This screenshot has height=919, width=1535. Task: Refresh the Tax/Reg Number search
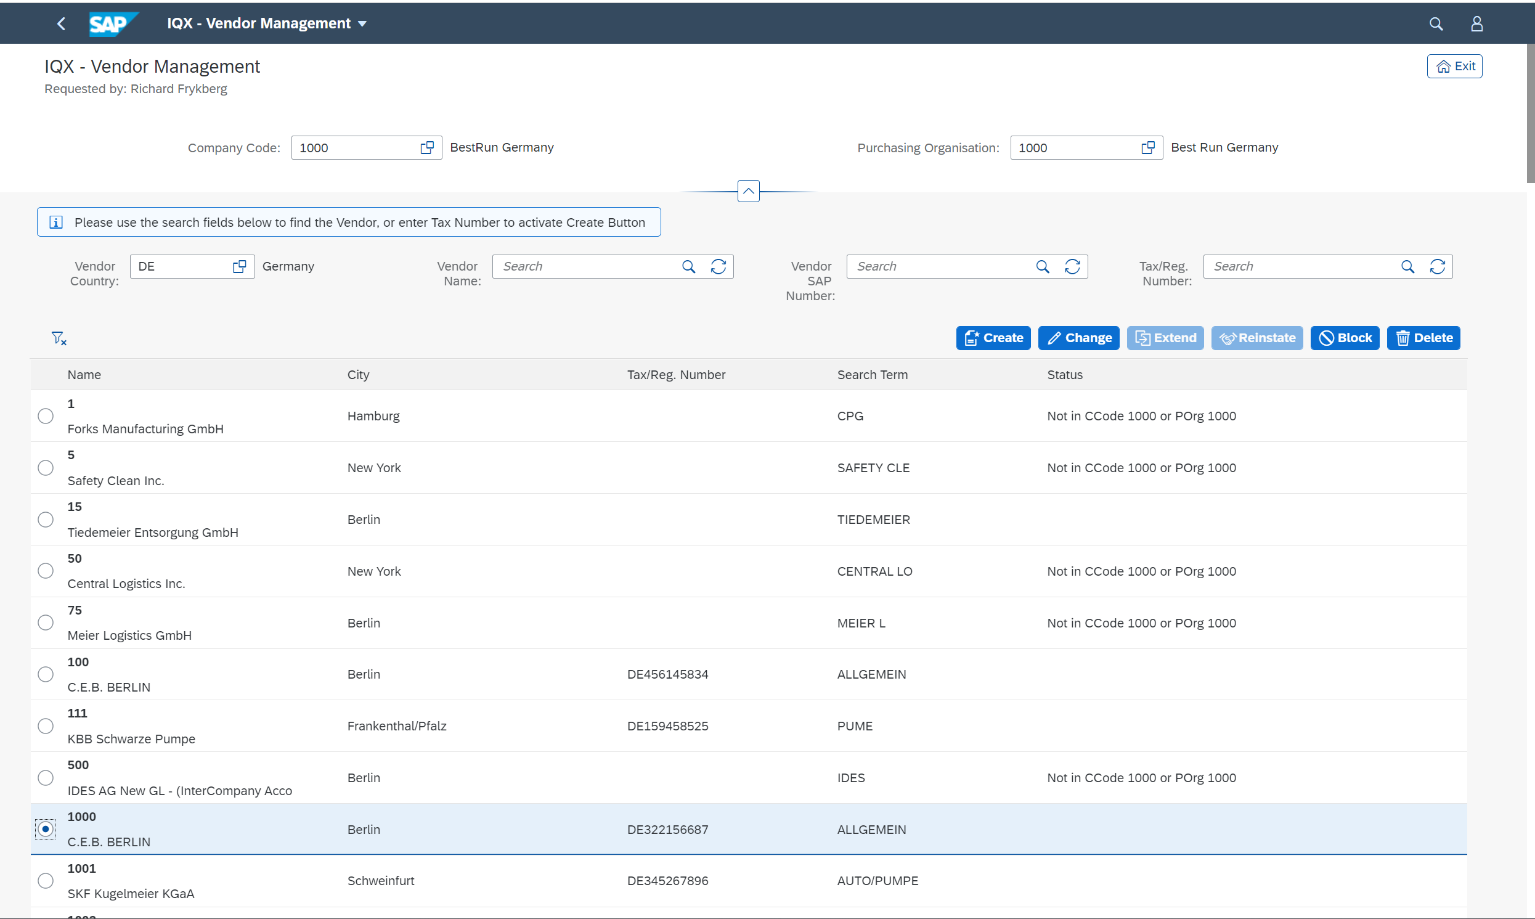tap(1438, 266)
